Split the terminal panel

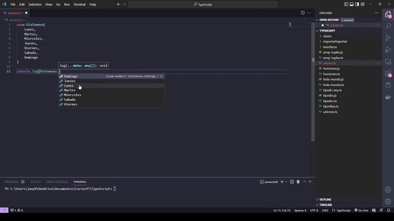click(292, 182)
